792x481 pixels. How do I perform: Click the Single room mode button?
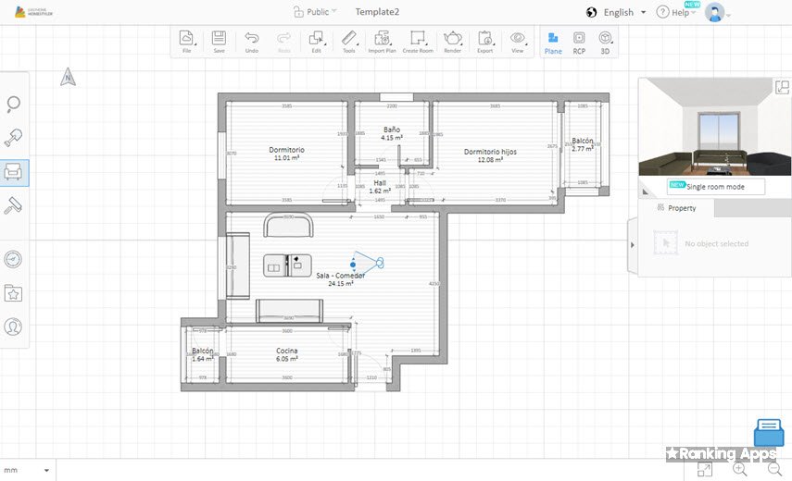click(x=716, y=186)
